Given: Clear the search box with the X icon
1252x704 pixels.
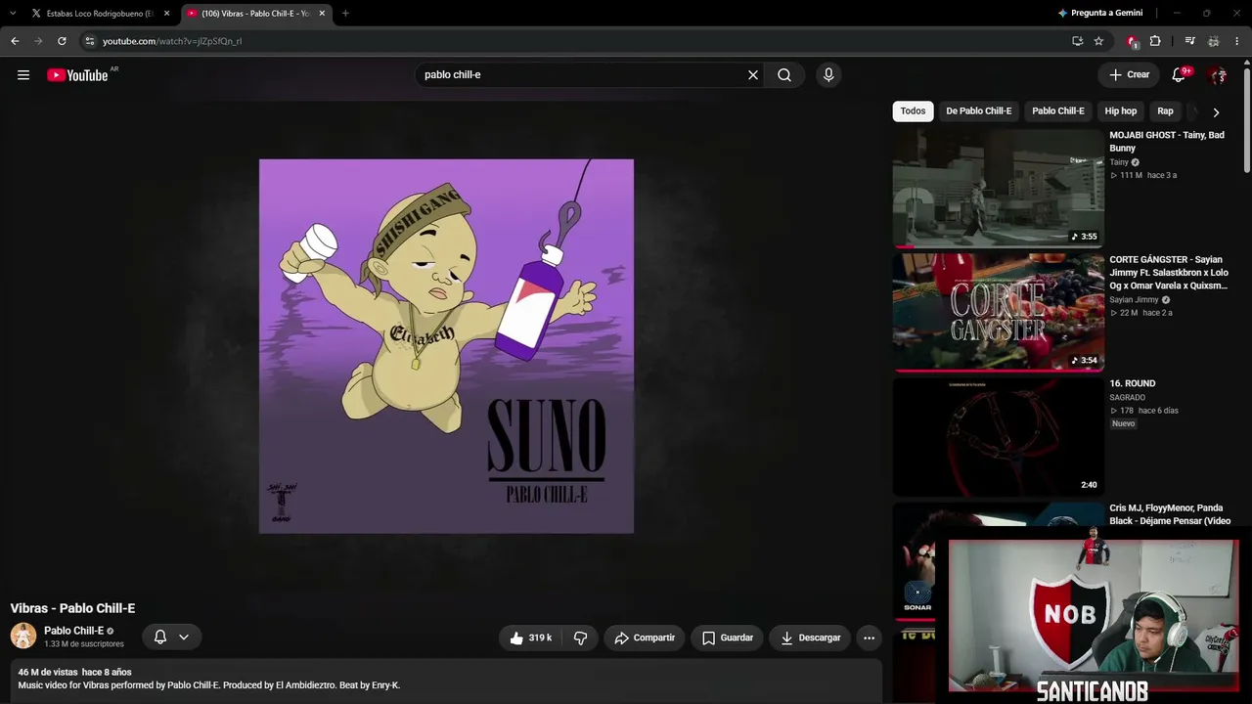Looking at the screenshot, I should [753, 75].
